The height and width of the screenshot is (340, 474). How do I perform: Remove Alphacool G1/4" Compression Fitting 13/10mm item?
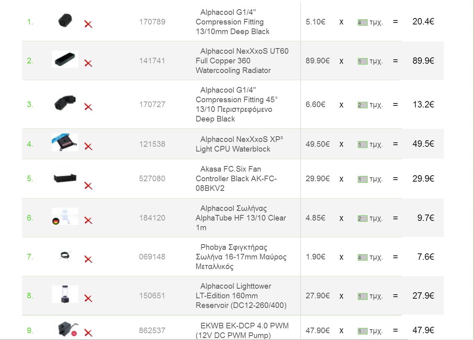[x=88, y=24]
